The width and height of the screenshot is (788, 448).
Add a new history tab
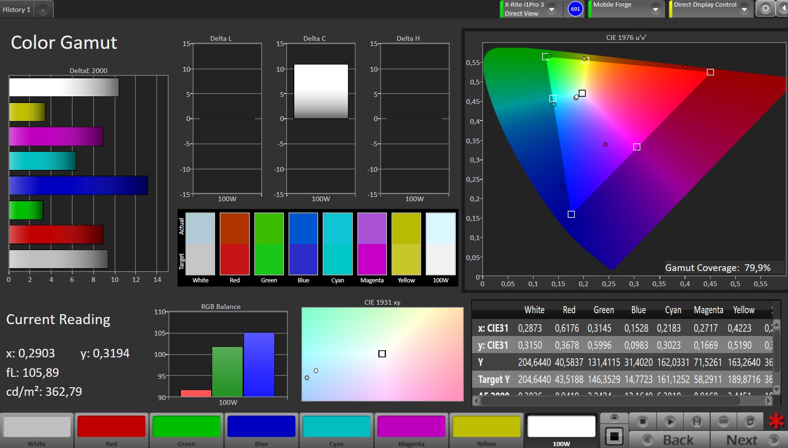pos(43,10)
